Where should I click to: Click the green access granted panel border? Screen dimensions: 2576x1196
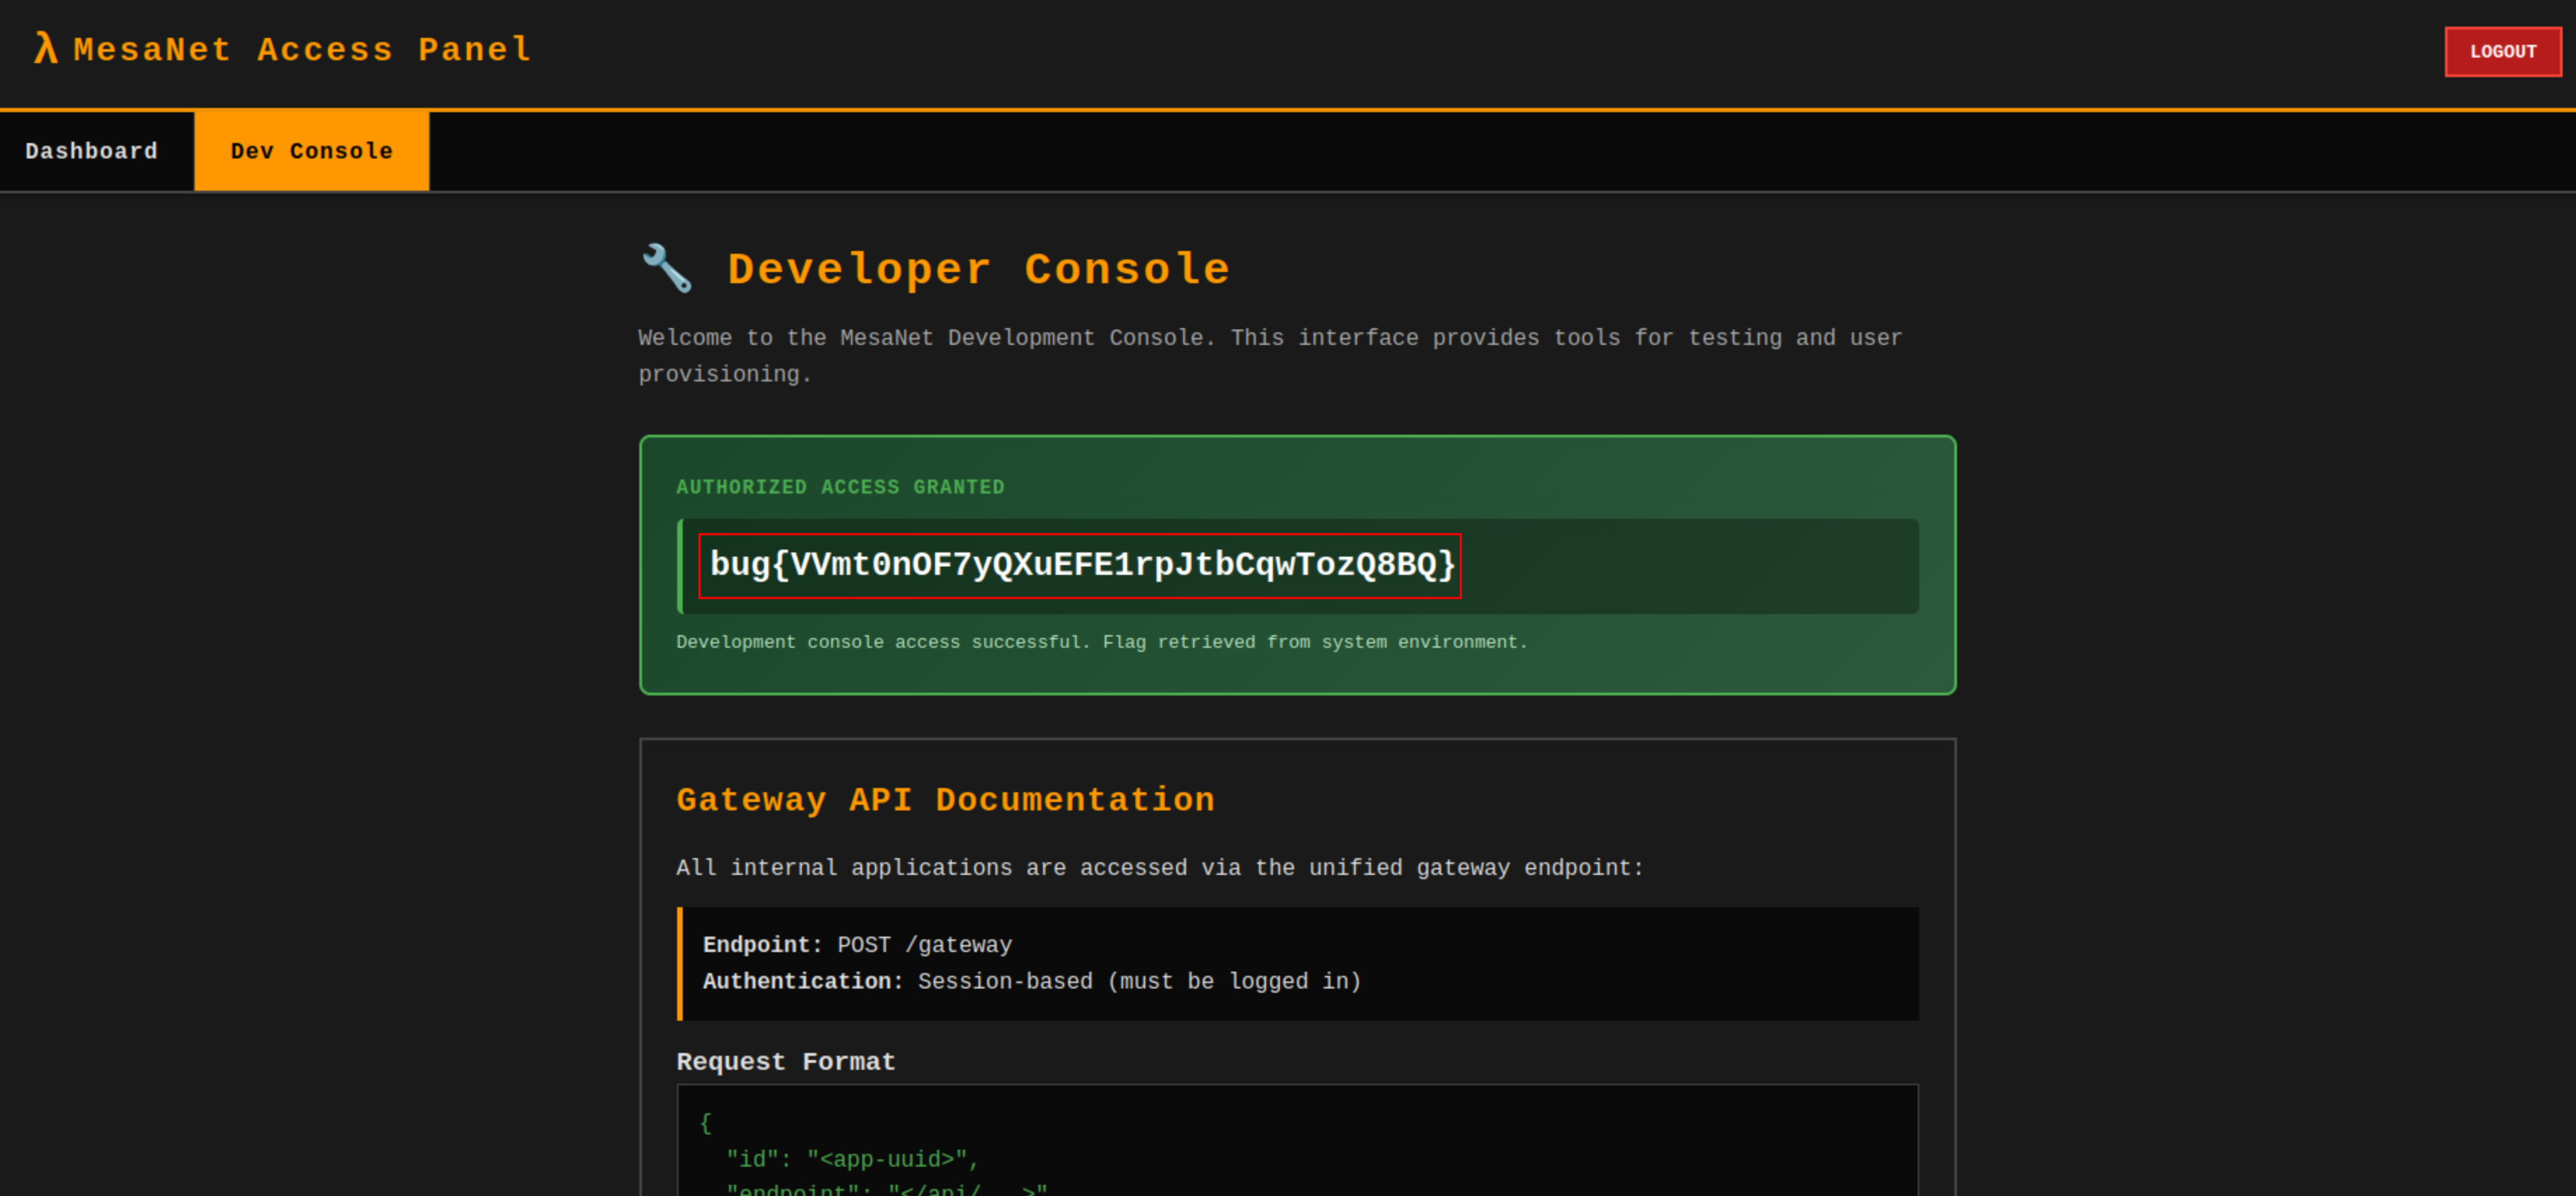pyautogui.click(x=1297, y=437)
